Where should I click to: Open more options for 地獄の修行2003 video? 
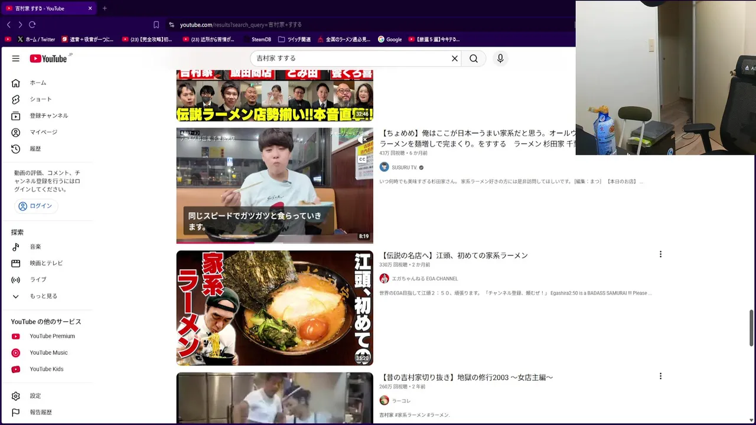(x=660, y=376)
